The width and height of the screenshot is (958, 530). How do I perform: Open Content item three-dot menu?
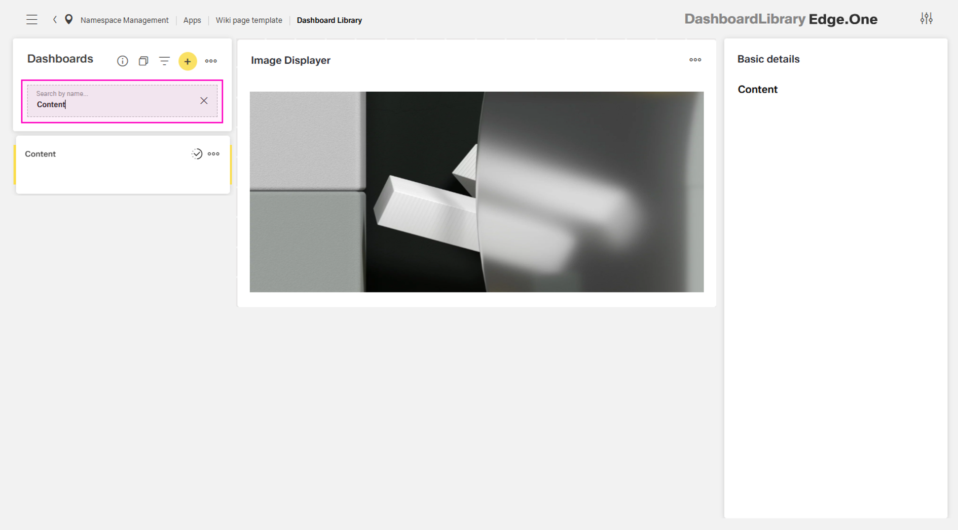(213, 154)
